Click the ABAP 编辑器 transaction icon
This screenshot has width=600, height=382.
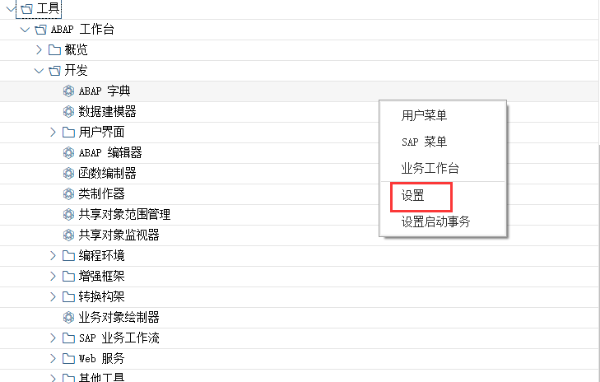[69, 152]
